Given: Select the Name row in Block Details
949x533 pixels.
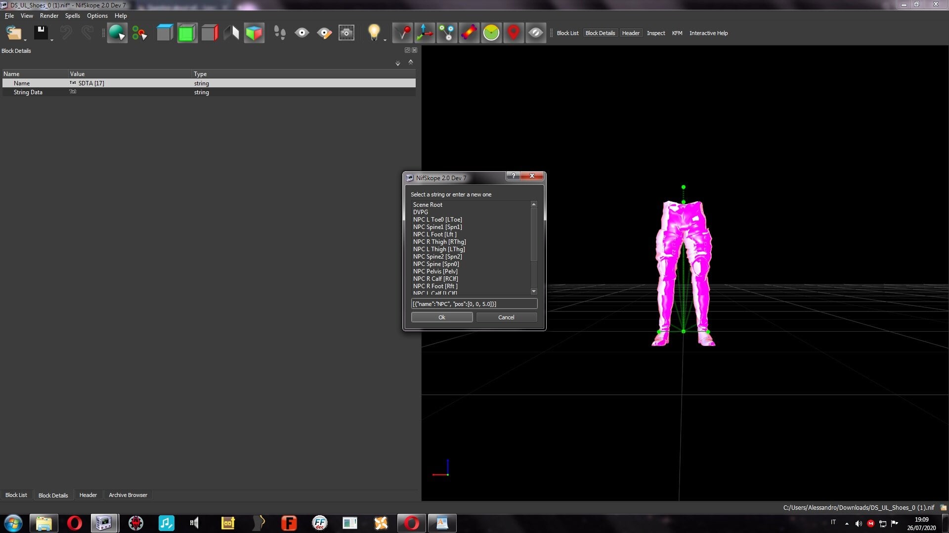Looking at the screenshot, I should coord(209,83).
